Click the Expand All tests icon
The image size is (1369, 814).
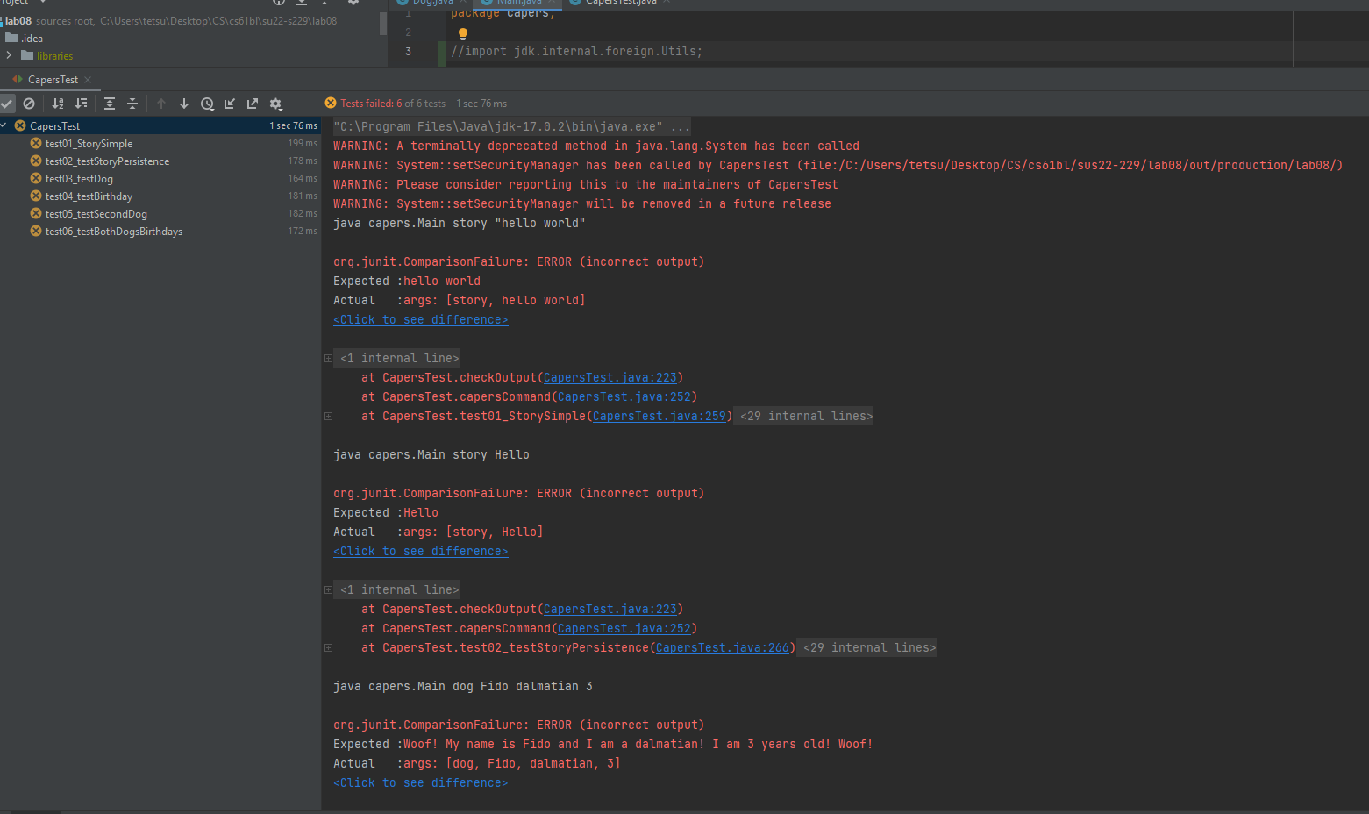point(110,104)
